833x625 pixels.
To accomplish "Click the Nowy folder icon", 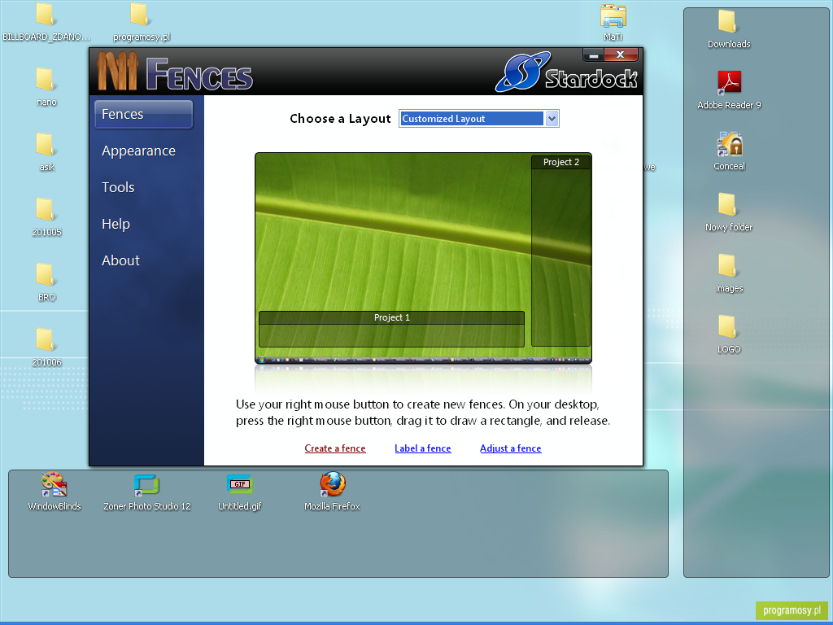I will [728, 205].
